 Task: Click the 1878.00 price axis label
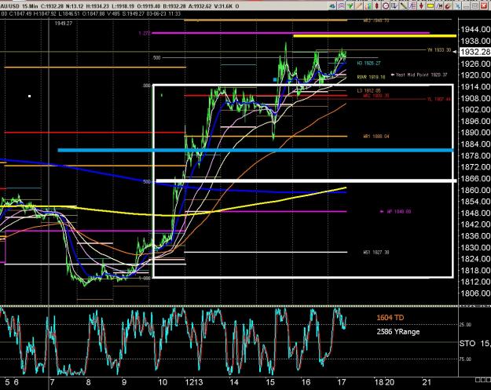tap(475, 155)
